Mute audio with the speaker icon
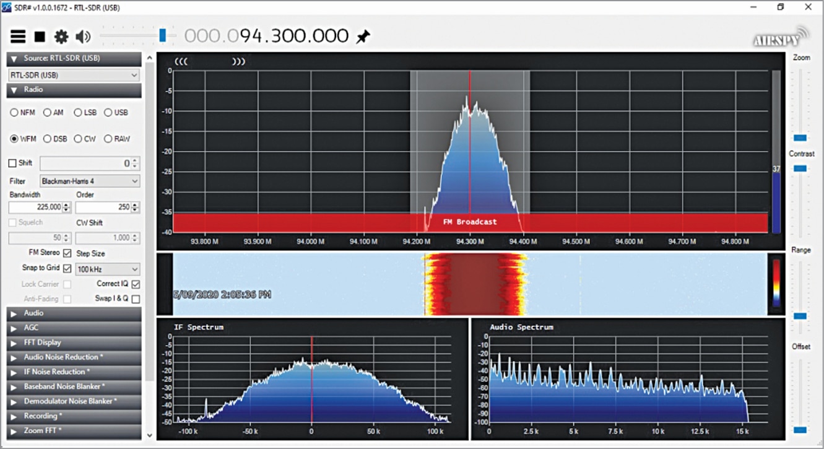Viewport: 824px width, 449px height. 82,37
